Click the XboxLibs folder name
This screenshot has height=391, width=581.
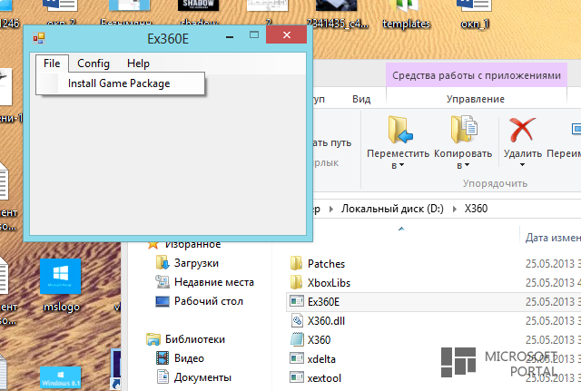click(329, 283)
